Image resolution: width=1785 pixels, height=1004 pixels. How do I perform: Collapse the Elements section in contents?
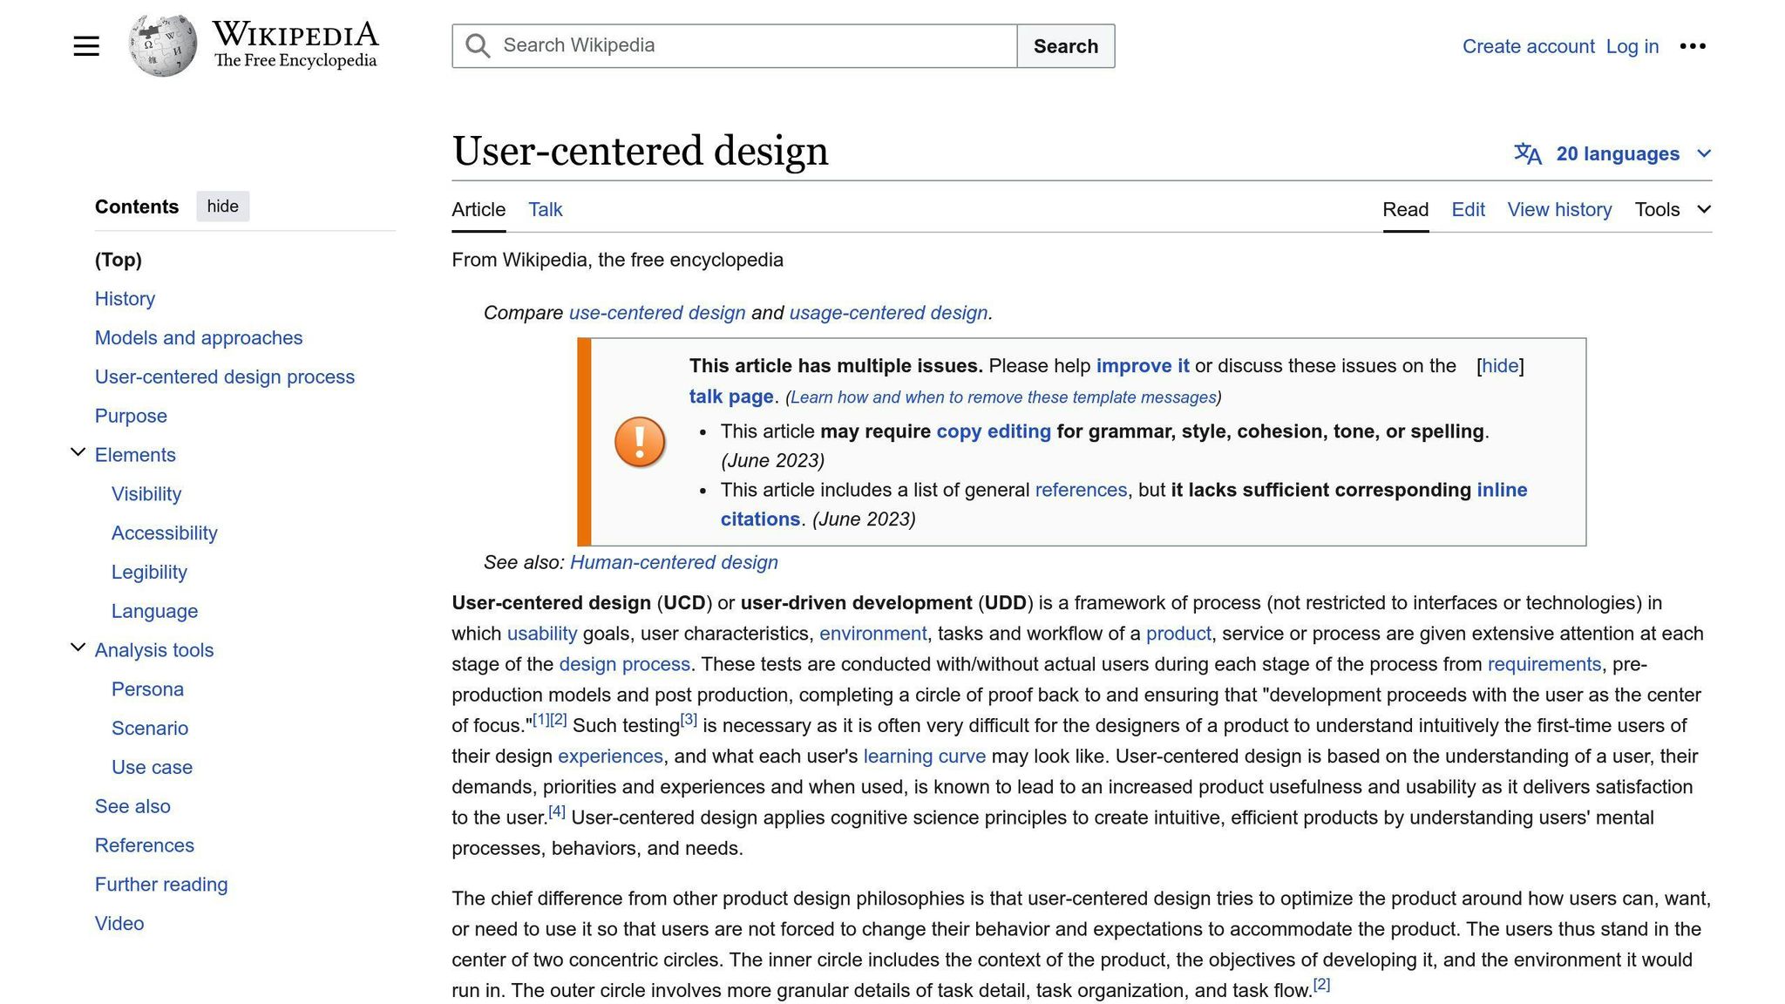[x=78, y=452]
